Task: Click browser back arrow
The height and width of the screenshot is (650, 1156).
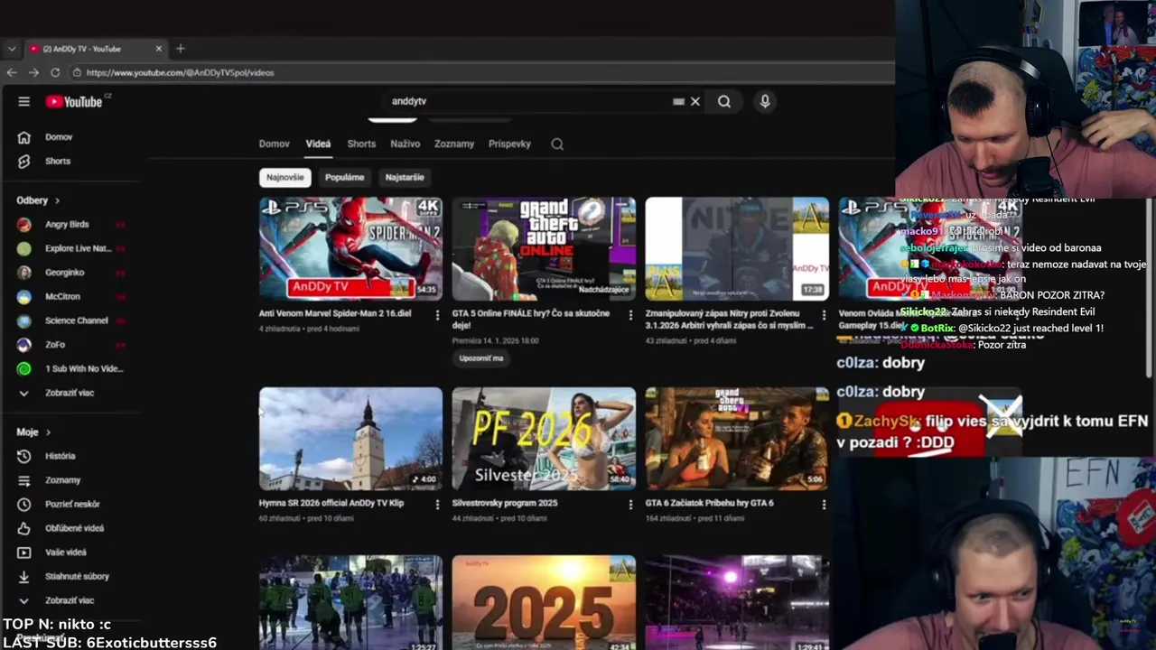Action: coord(12,72)
